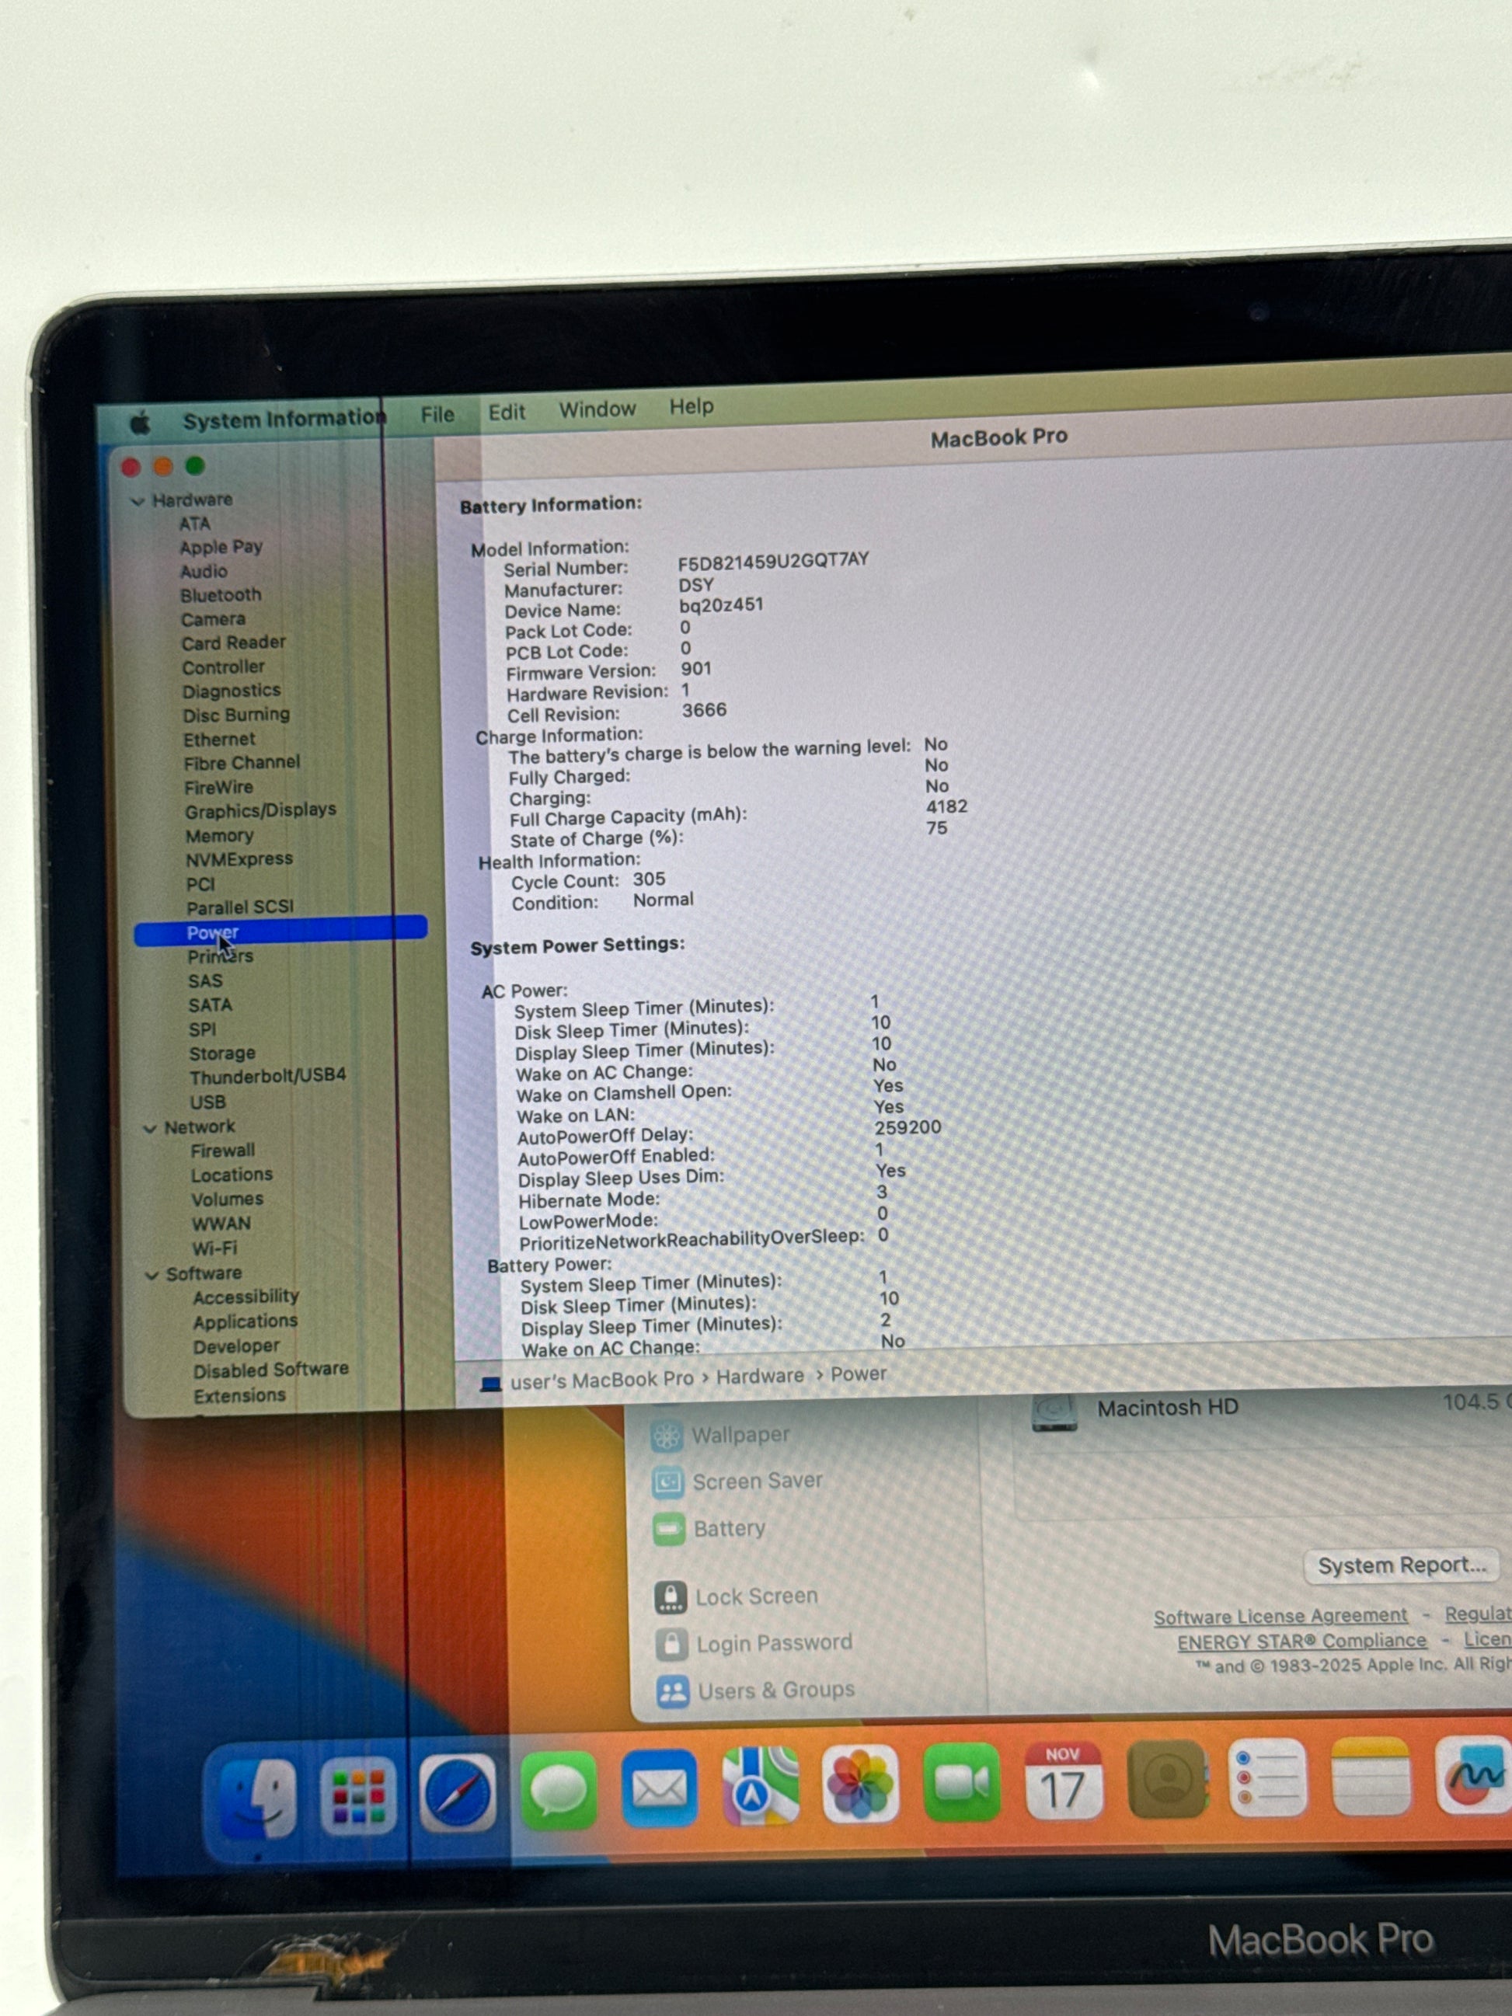Open the Launchpad dock icon
1512x2016 pixels.
(358, 1794)
